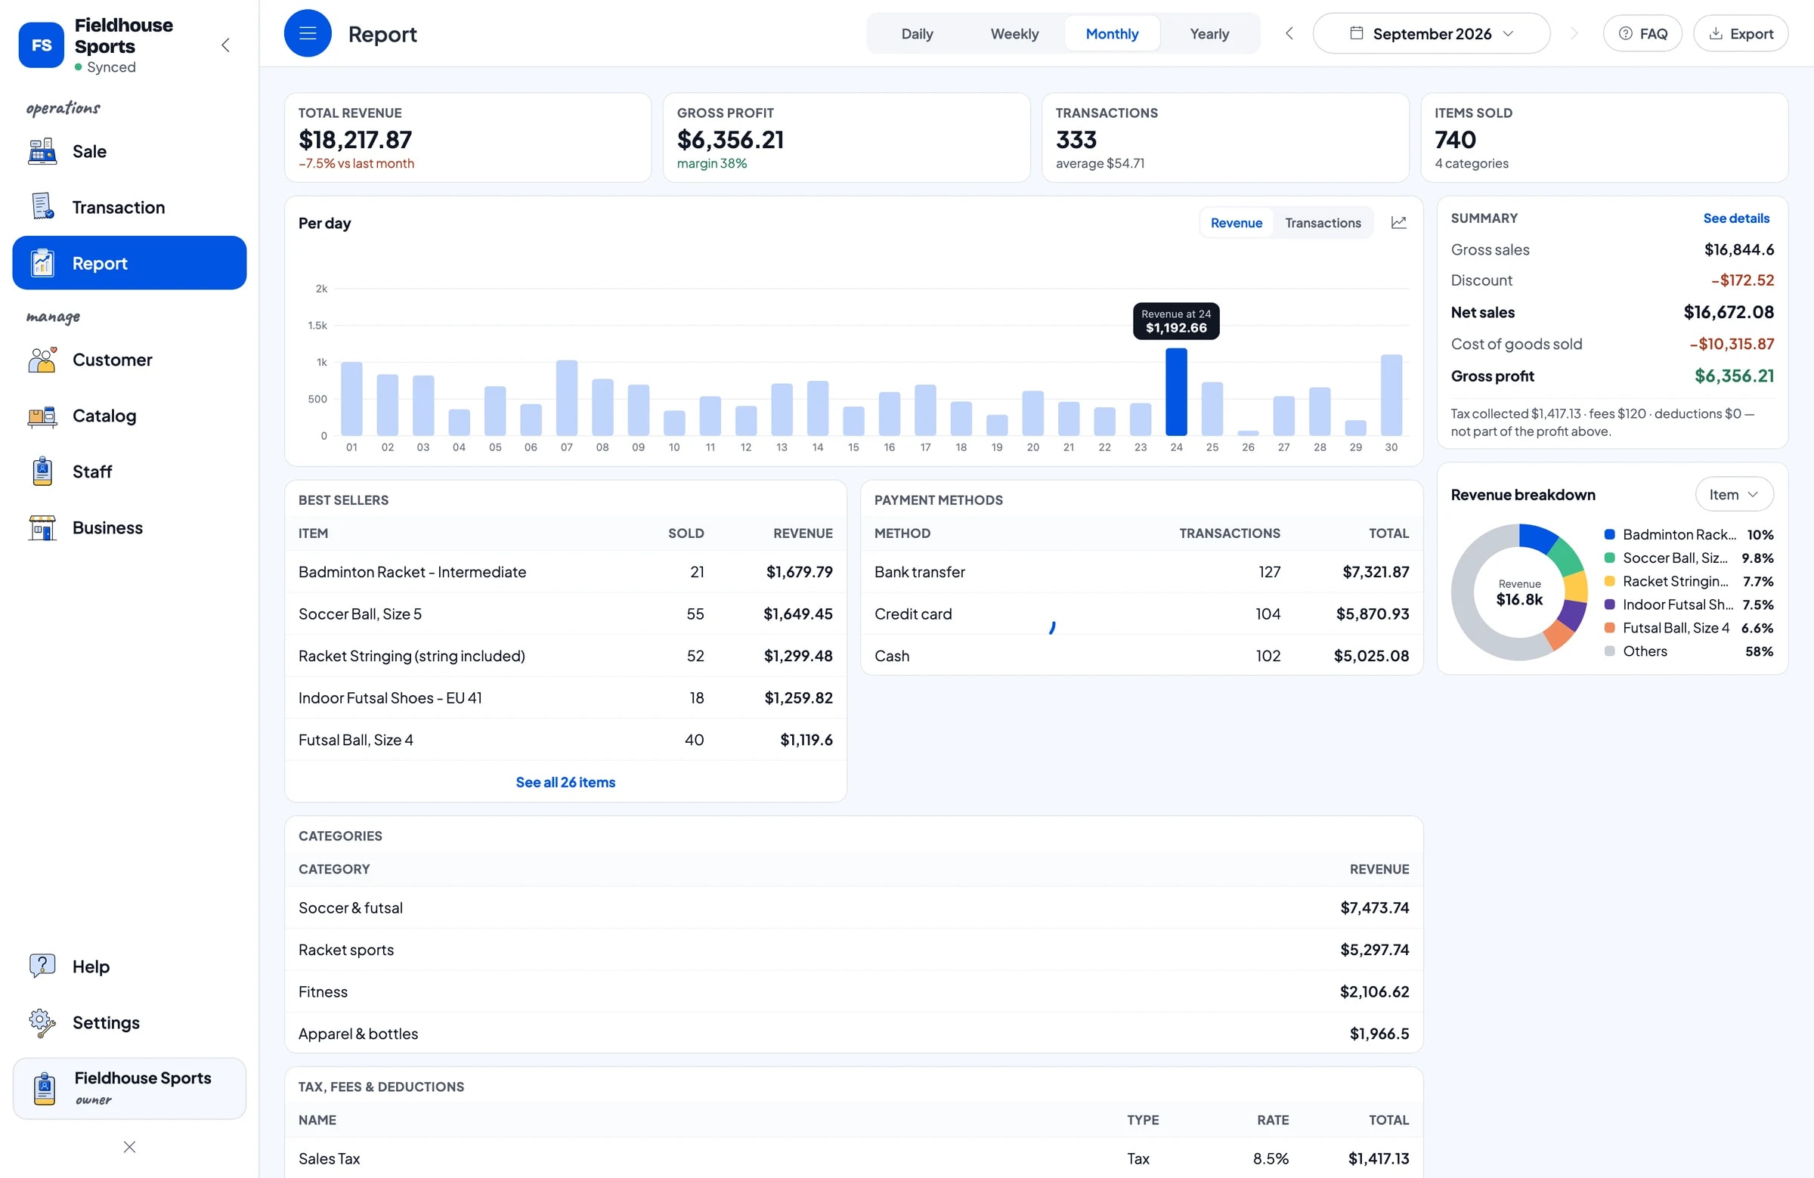Image resolution: width=1814 pixels, height=1178 pixels.
Task: Open the Business storefront icon
Action: pyautogui.click(x=42, y=527)
